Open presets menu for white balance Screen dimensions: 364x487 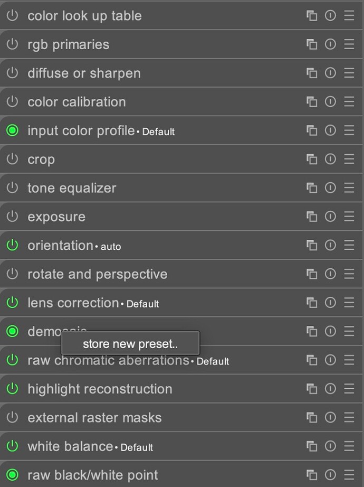pyautogui.click(x=349, y=446)
